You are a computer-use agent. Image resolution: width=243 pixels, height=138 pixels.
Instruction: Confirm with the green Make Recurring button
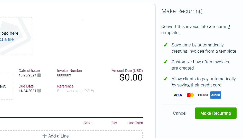[x=216, y=113]
